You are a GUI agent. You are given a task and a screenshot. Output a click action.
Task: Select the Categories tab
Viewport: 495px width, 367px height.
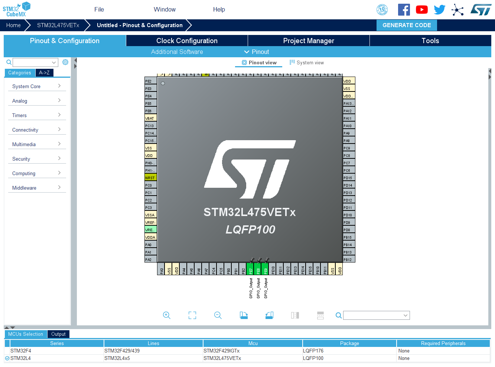click(20, 73)
